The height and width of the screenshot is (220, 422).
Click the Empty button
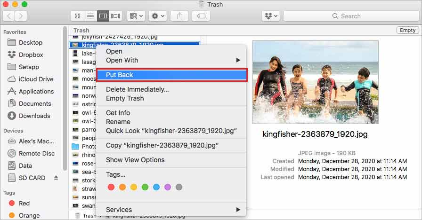tap(407, 30)
